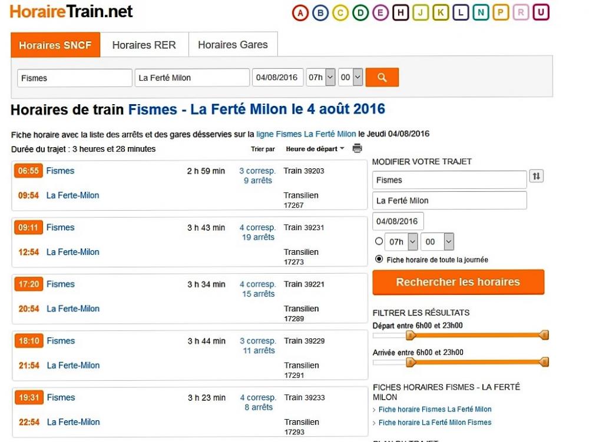Select the RER B line icon
Screen dimensions: 589x442
pyautogui.click(x=320, y=13)
